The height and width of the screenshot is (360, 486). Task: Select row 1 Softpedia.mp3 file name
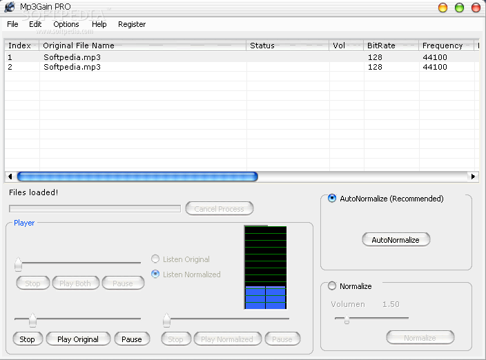[72, 57]
